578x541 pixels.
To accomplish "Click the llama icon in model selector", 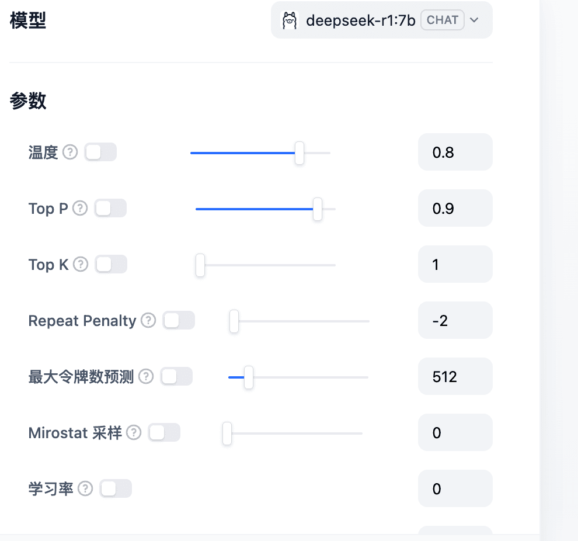I will click(290, 20).
